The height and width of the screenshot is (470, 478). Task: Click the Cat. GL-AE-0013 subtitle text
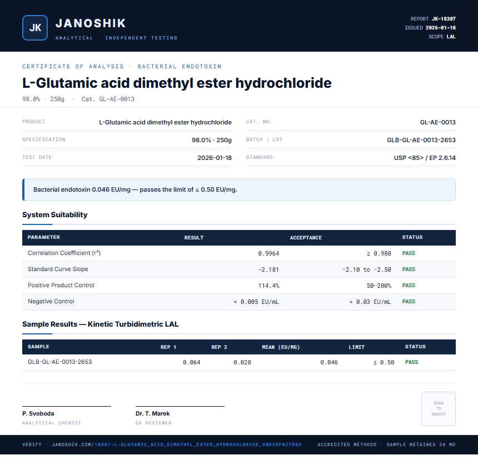(x=108, y=99)
